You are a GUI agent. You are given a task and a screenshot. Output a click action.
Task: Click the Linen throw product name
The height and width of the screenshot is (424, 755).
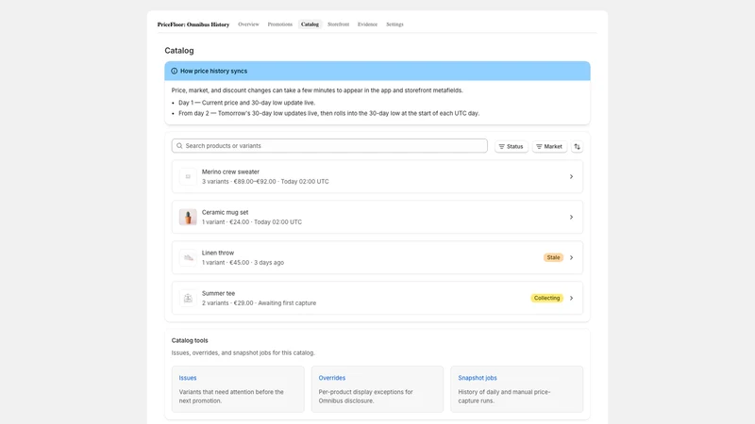218,253
